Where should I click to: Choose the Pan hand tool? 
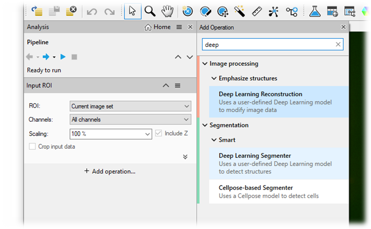pyautogui.click(x=167, y=11)
